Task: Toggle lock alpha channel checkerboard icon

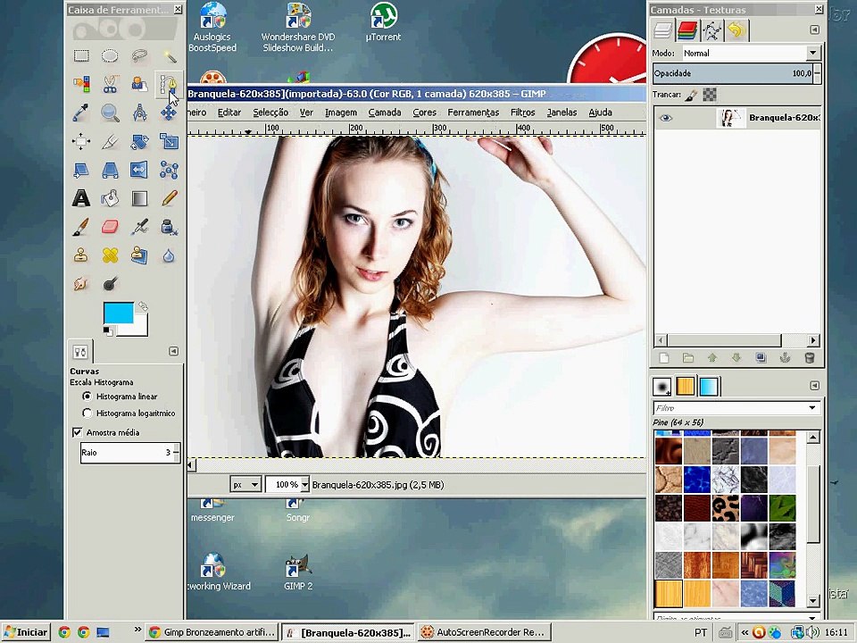Action: click(x=710, y=95)
